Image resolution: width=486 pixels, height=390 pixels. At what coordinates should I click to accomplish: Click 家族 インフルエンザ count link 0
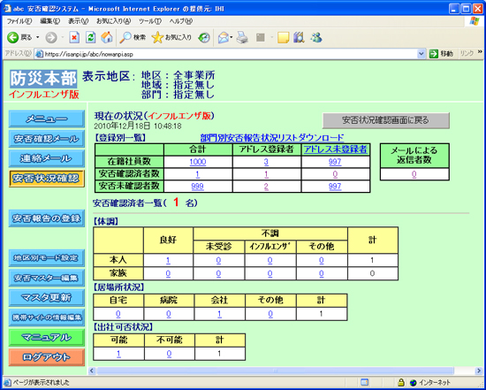click(270, 273)
